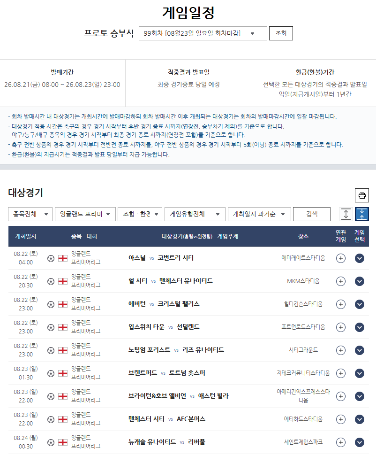Click England flag in 입스위치 타운 row

pyautogui.click(x=63, y=327)
